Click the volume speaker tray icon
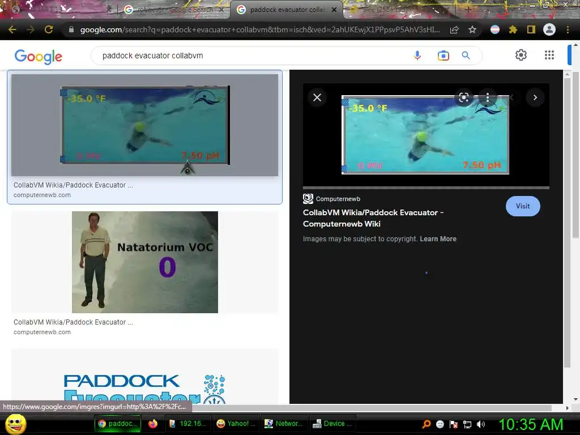 coord(481,424)
